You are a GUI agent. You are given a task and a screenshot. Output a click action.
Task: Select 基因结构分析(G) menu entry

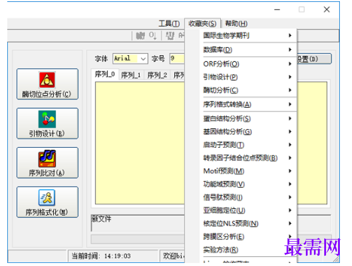point(248,131)
